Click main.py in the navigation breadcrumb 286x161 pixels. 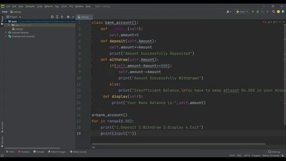tap(16, 12)
